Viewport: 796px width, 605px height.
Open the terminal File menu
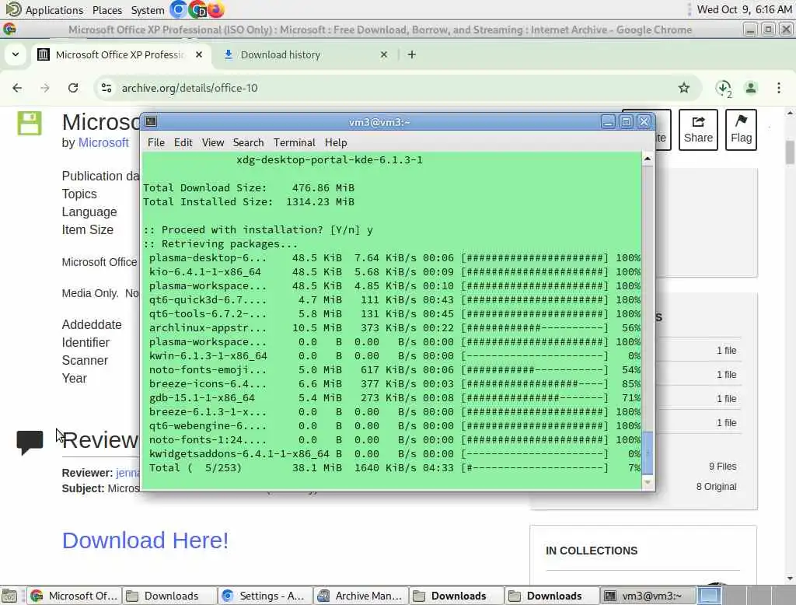point(155,143)
